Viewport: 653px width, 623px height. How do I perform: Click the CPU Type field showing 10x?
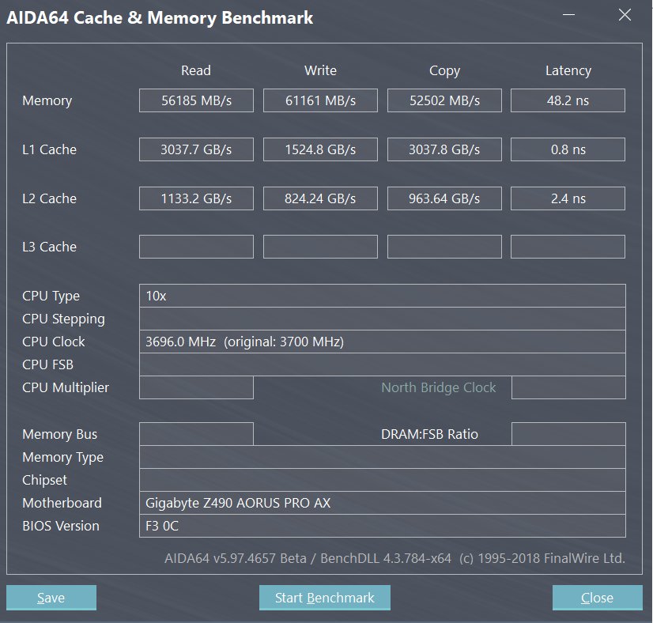382,296
